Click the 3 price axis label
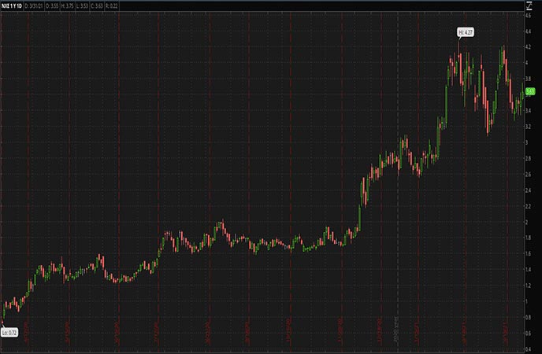The width and height of the screenshot is (542, 354). (x=527, y=142)
